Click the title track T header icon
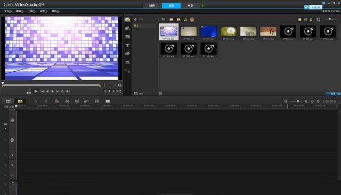341x195 pixels. click(12, 155)
